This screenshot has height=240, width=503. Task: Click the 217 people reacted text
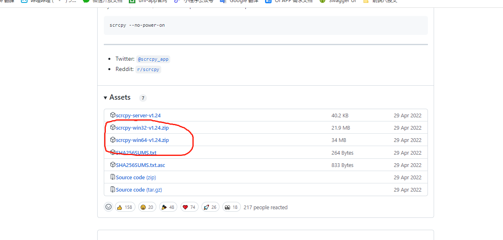[x=265, y=207]
